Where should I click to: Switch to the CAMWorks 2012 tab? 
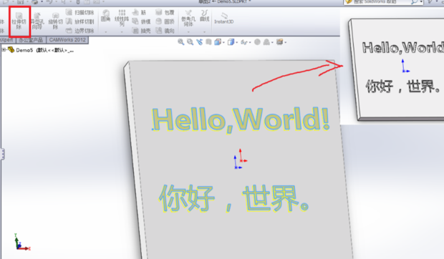point(67,40)
